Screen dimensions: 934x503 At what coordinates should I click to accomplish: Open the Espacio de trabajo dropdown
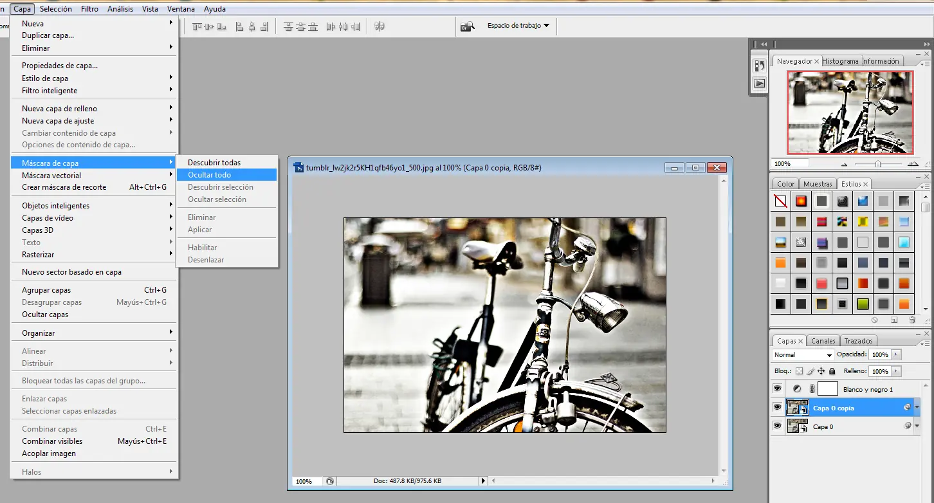tap(518, 26)
